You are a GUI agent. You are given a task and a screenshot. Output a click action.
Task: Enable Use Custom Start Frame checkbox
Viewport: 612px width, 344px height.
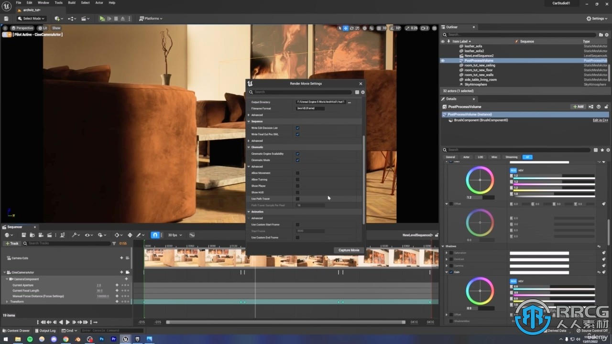click(297, 225)
